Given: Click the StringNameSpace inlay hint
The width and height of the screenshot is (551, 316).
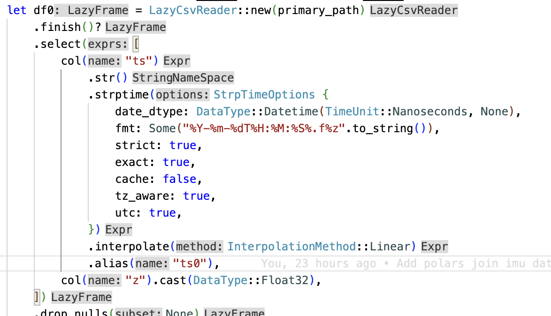Looking at the screenshot, I should (x=184, y=77).
